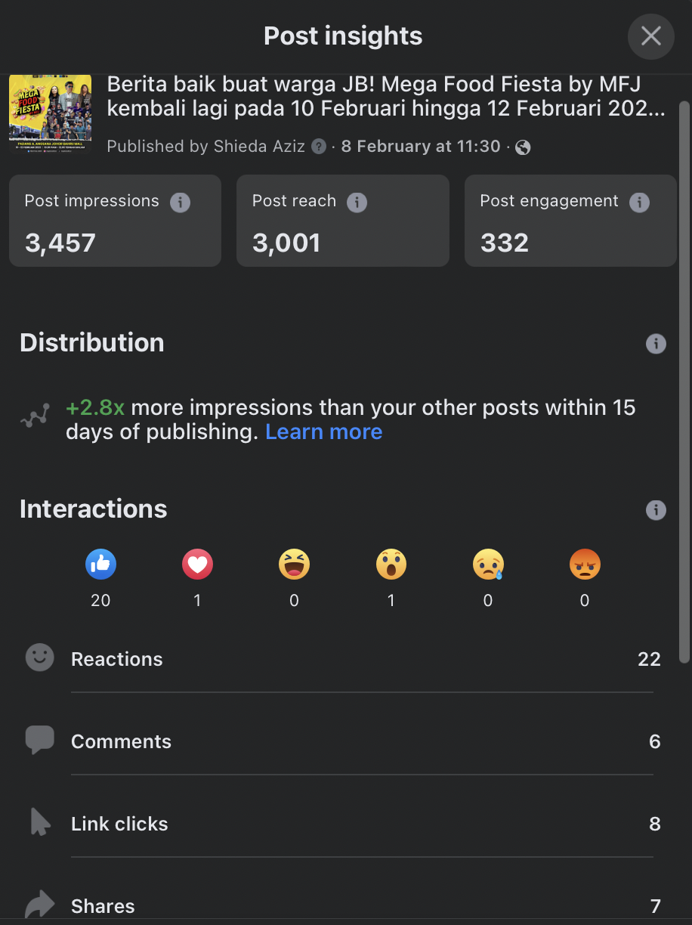
Task: Click the question mark beside Shieda Aziz
Action: (x=319, y=147)
